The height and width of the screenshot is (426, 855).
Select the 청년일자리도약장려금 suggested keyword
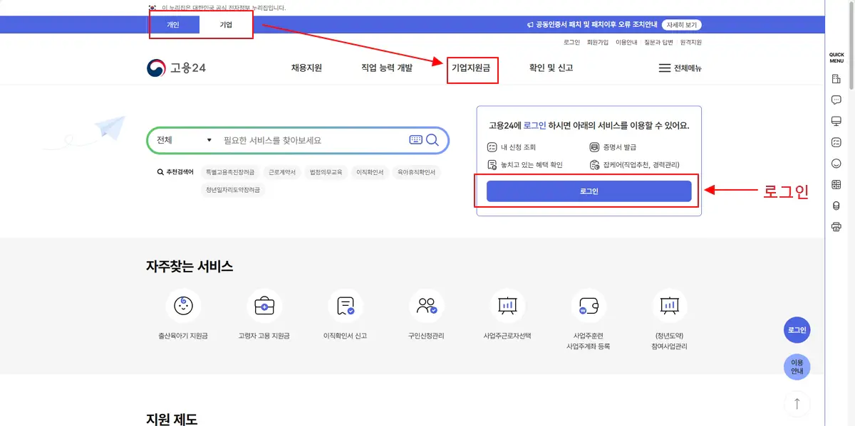tap(233, 190)
